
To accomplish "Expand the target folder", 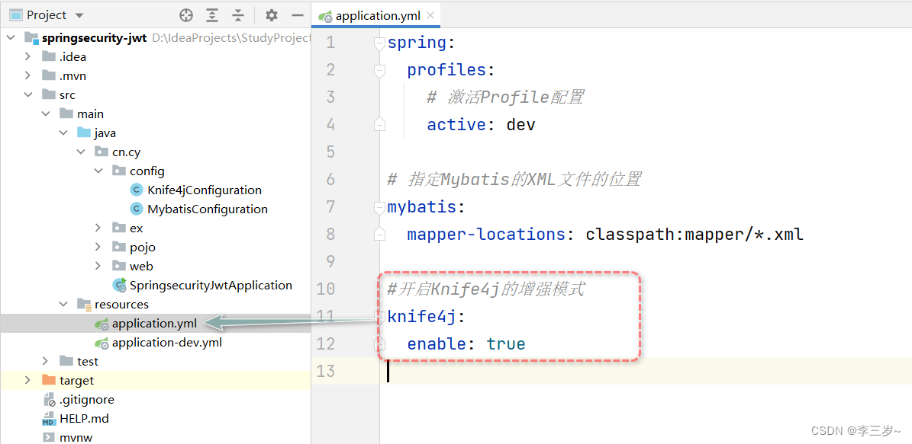I will [27, 381].
